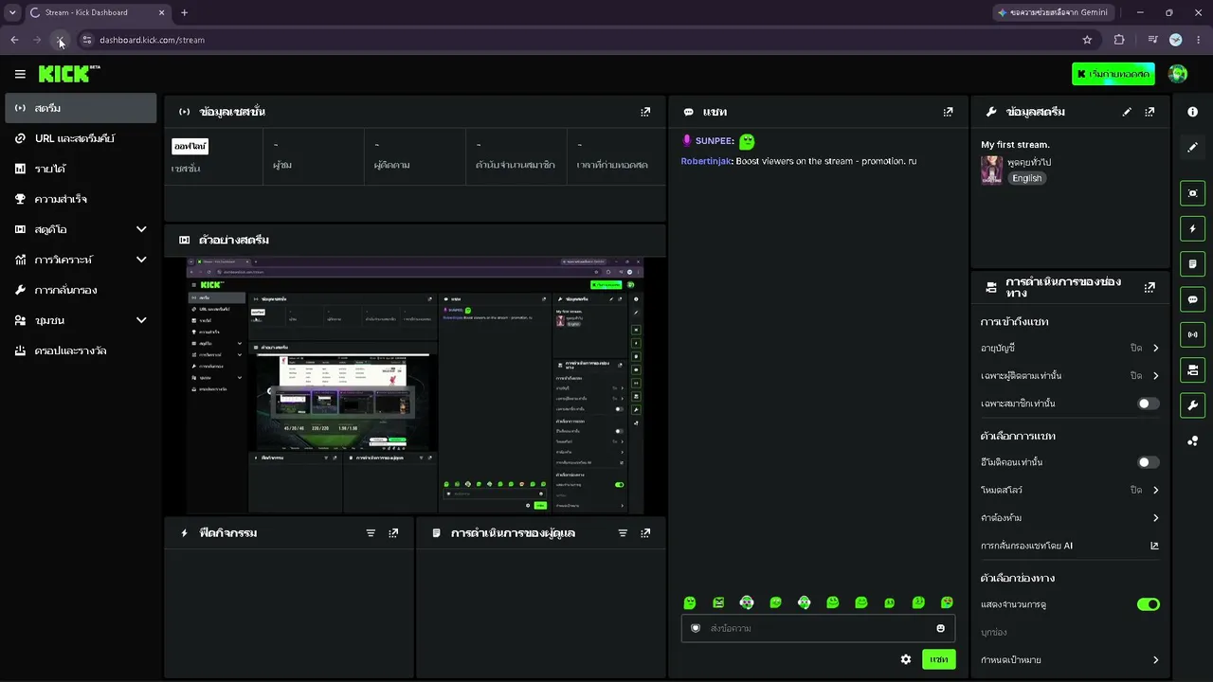The image size is (1213, 682).
Task: Pop out the stream info (ข้อมูลสตรีม) panel
Action: click(1150, 112)
